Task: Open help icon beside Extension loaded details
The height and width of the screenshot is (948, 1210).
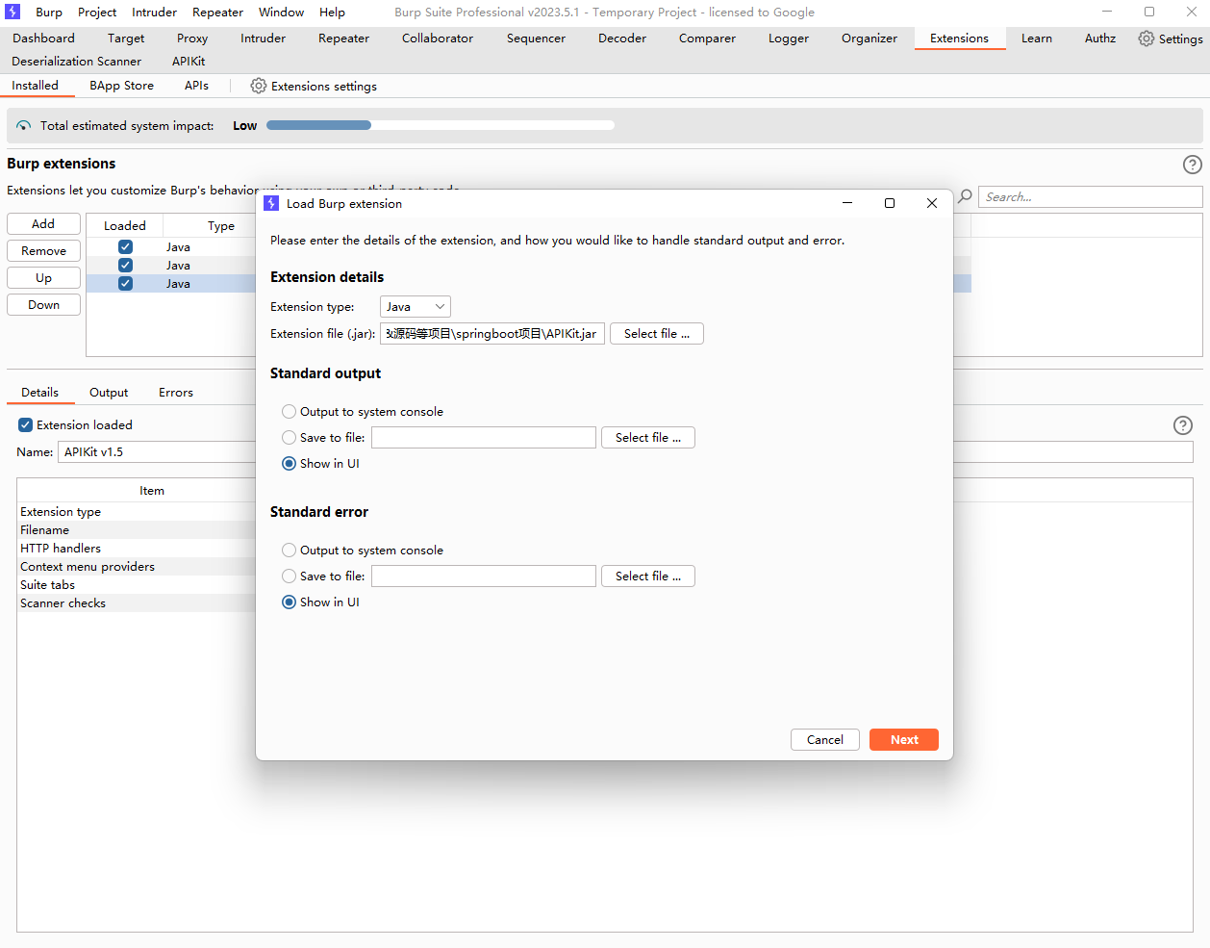Action: [1183, 425]
